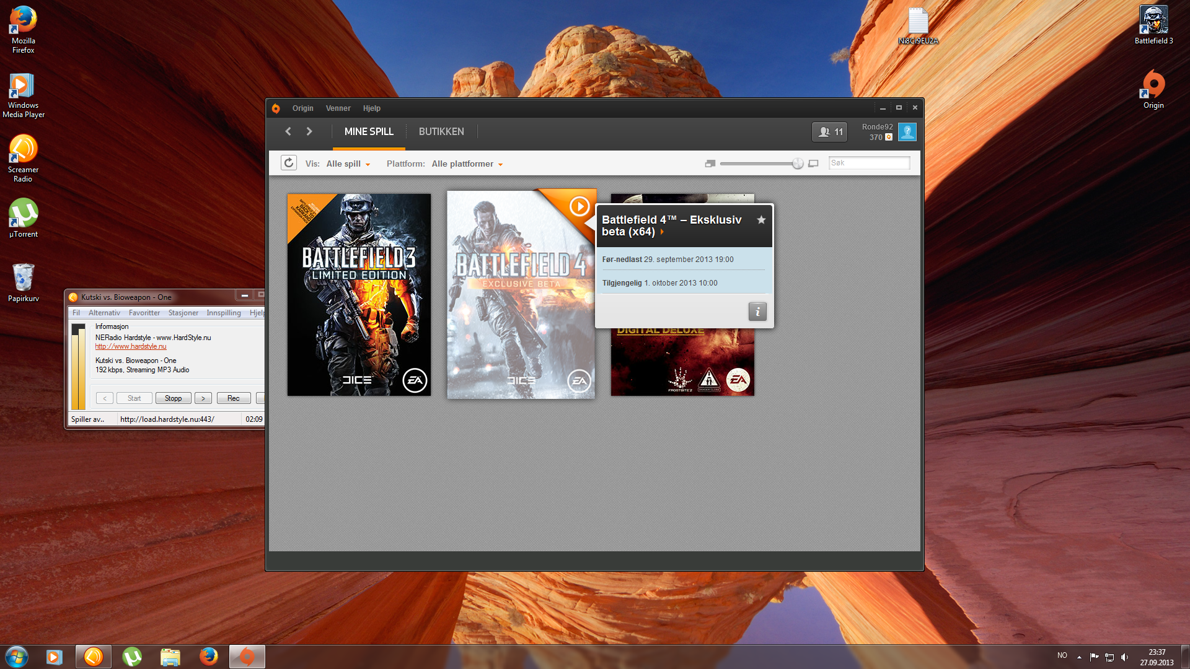This screenshot has height=669, width=1190.
Task: Open Favoritter menu in Screamer Radio
Action: tap(144, 313)
